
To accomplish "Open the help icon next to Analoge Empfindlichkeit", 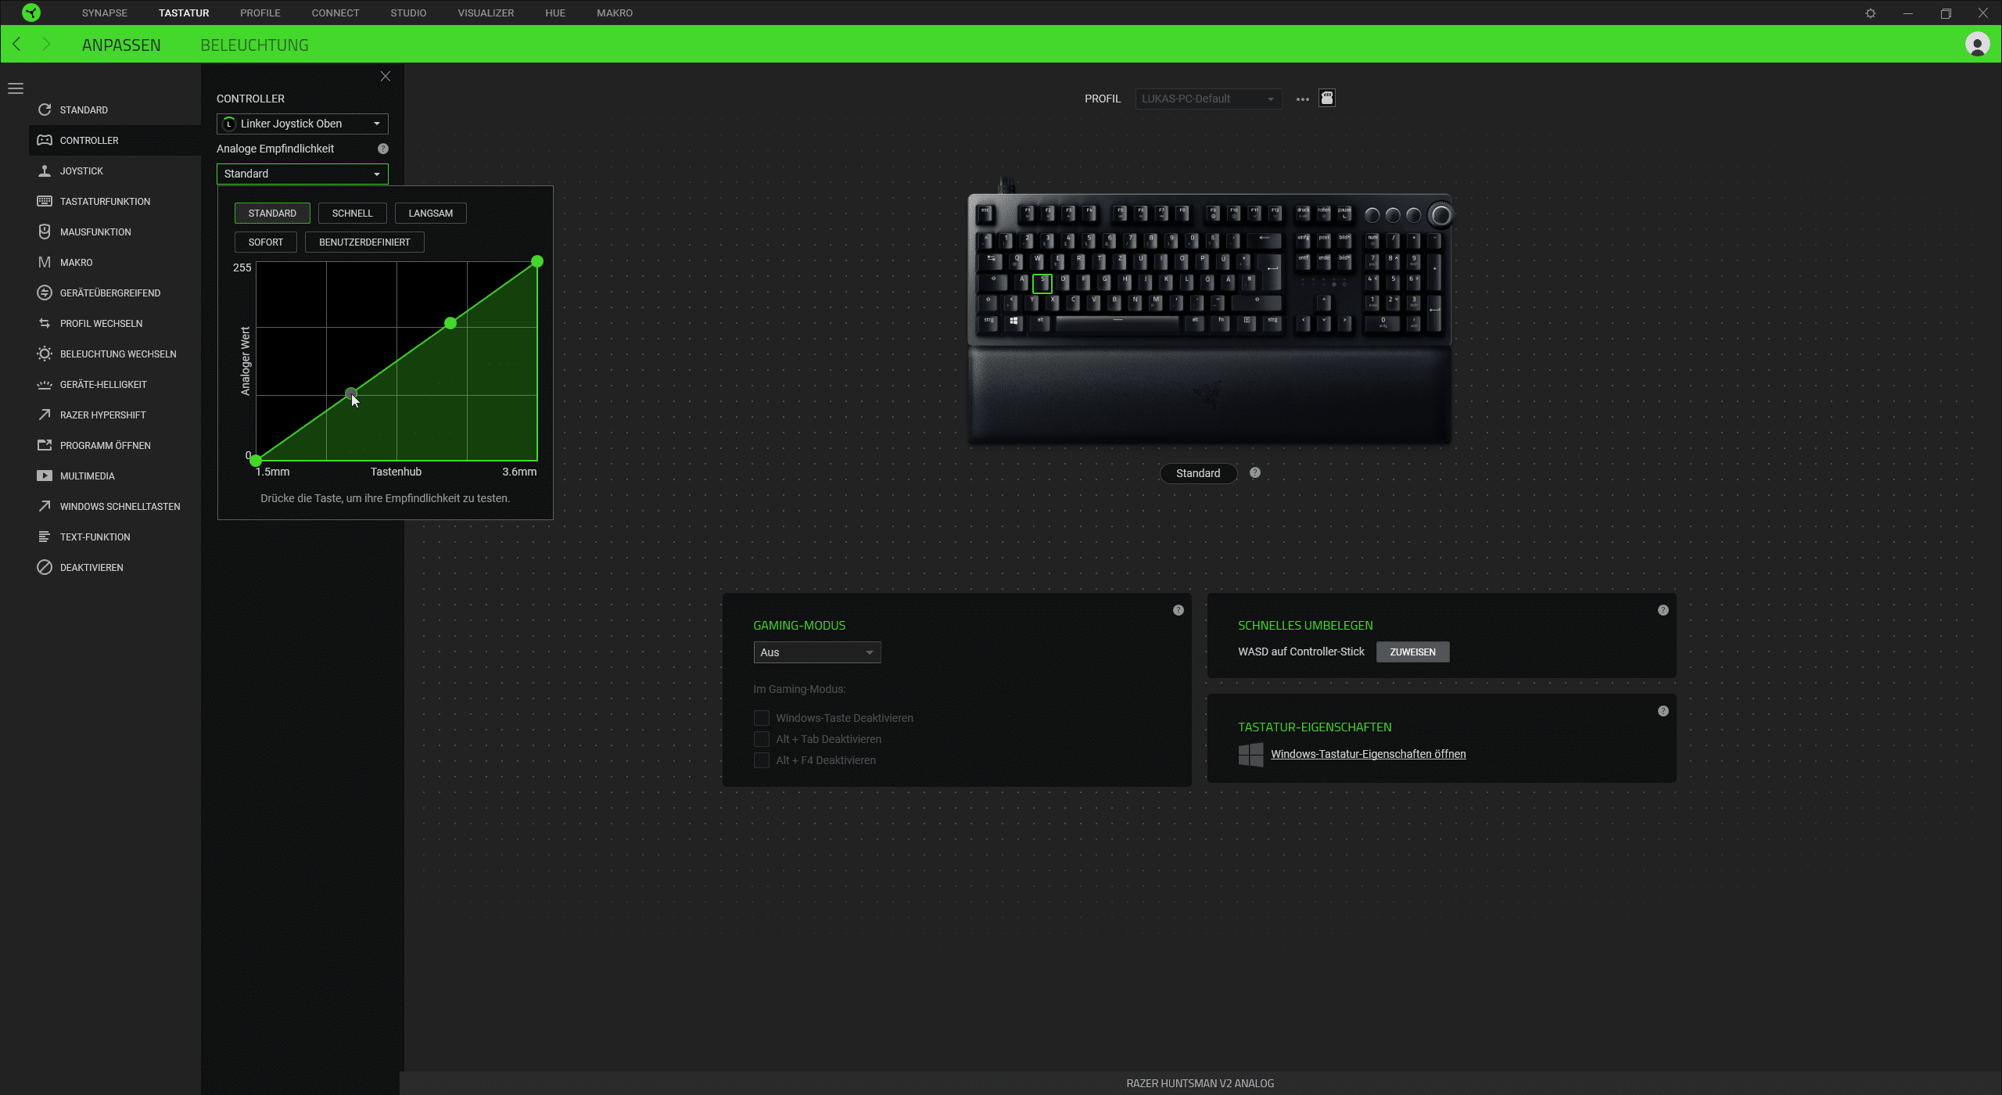I will [x=383, y=149].
